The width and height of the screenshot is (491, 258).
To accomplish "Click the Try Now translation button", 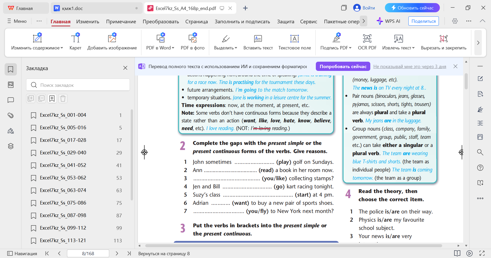I will 343,67.
